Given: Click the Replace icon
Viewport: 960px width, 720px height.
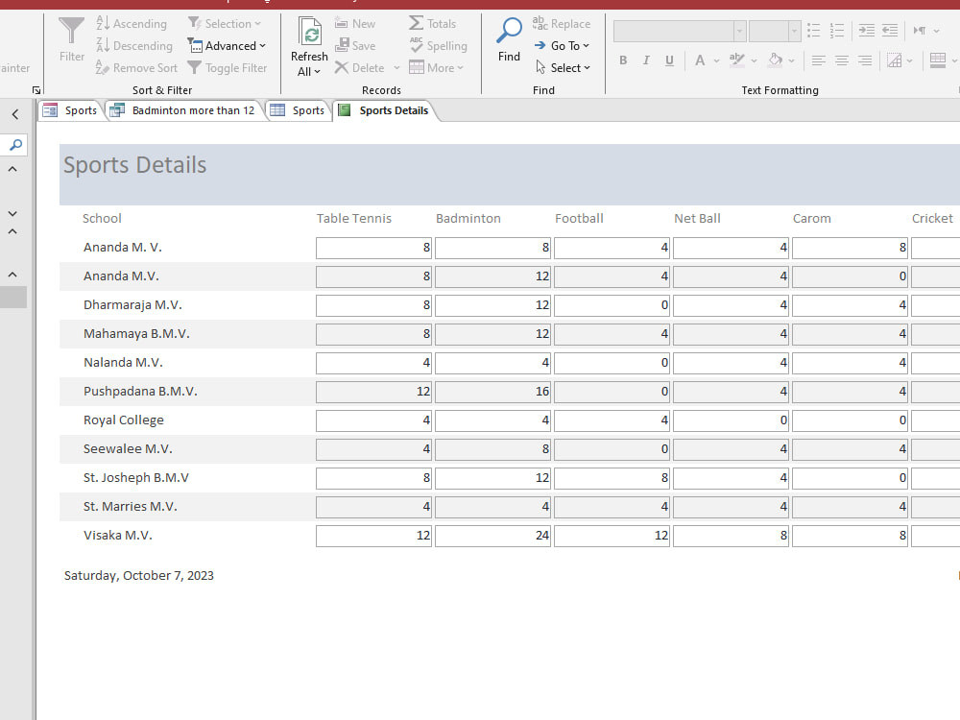Looking at the screenshot, I should (x=540, y=23).
